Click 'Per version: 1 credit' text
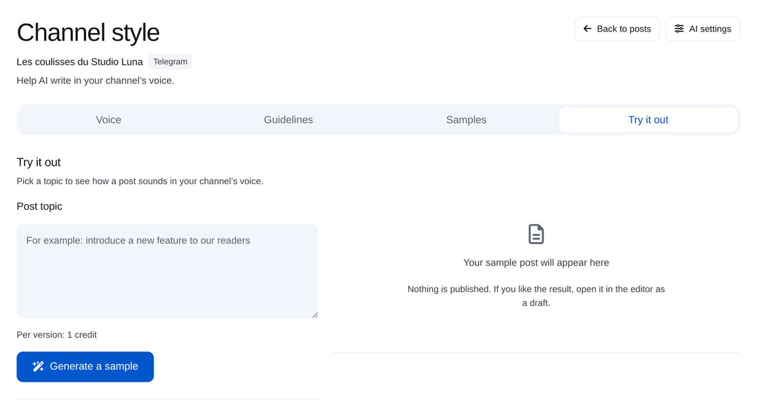The width and height of the screenshot is (757, 416). [56, 334]
